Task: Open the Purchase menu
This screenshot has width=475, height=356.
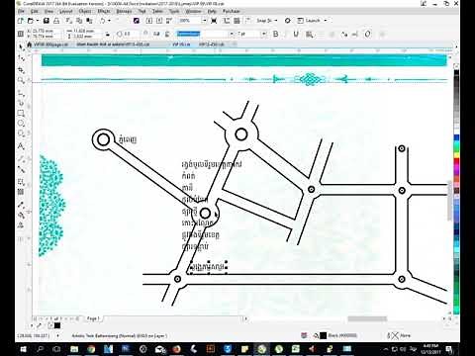Action: point(232,11)
